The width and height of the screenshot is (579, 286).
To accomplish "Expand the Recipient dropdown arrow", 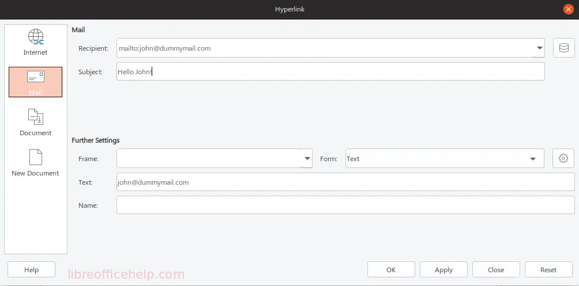I will [x=539, y=48].
